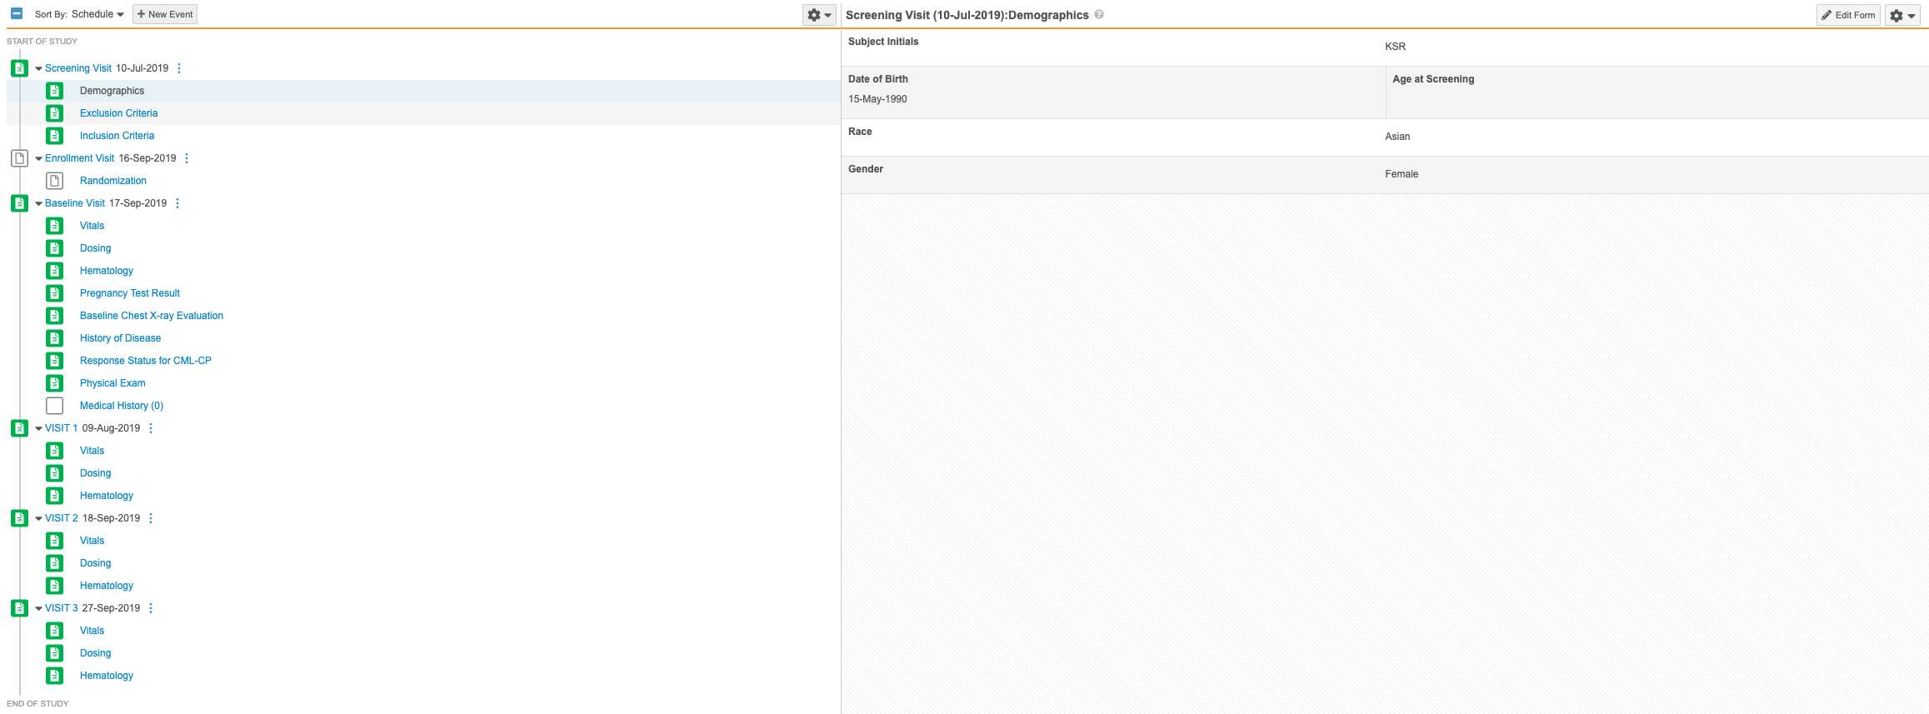This screenshot has width=1929, height=714.
Task: Open the three-dot menu for VISIT 2
Action: point(151,518)
